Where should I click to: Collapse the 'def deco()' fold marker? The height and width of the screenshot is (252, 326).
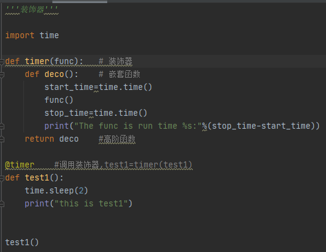2,75
